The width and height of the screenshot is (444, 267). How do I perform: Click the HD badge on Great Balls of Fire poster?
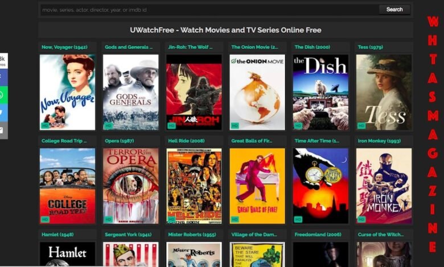(235, 219)
